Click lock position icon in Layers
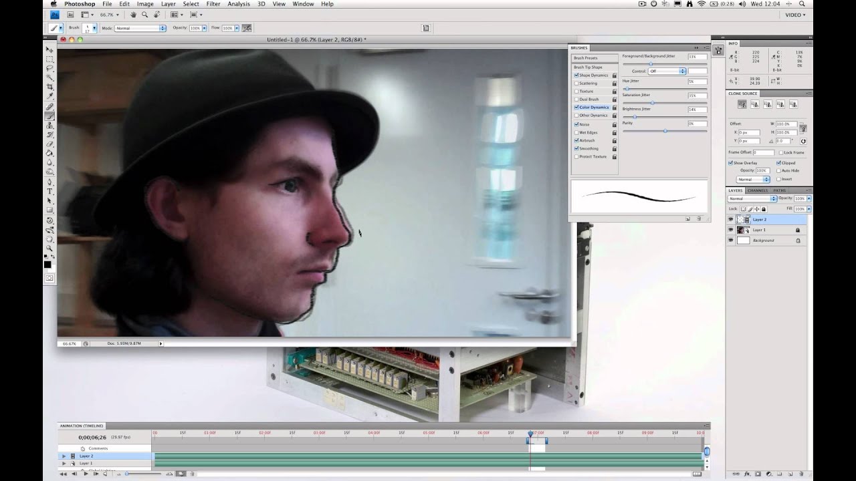856x481 pixels. pyautogui.click(x=757, y=209)
